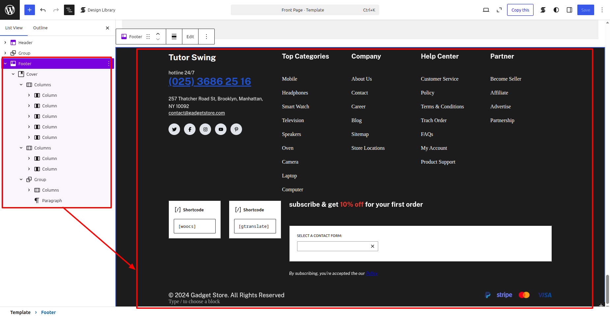Toggle the Styles half-circle icon

556,10
